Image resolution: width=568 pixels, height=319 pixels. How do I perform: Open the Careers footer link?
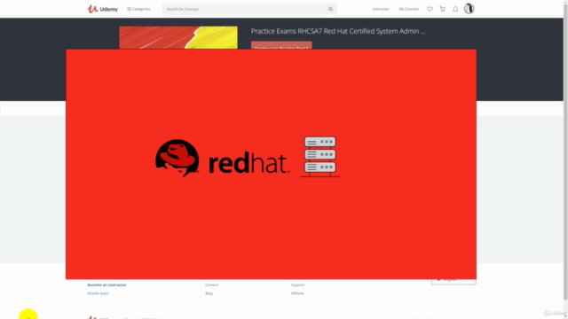[211, 285]
